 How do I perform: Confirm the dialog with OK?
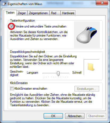pyautogui.click(x=53, y=116)
